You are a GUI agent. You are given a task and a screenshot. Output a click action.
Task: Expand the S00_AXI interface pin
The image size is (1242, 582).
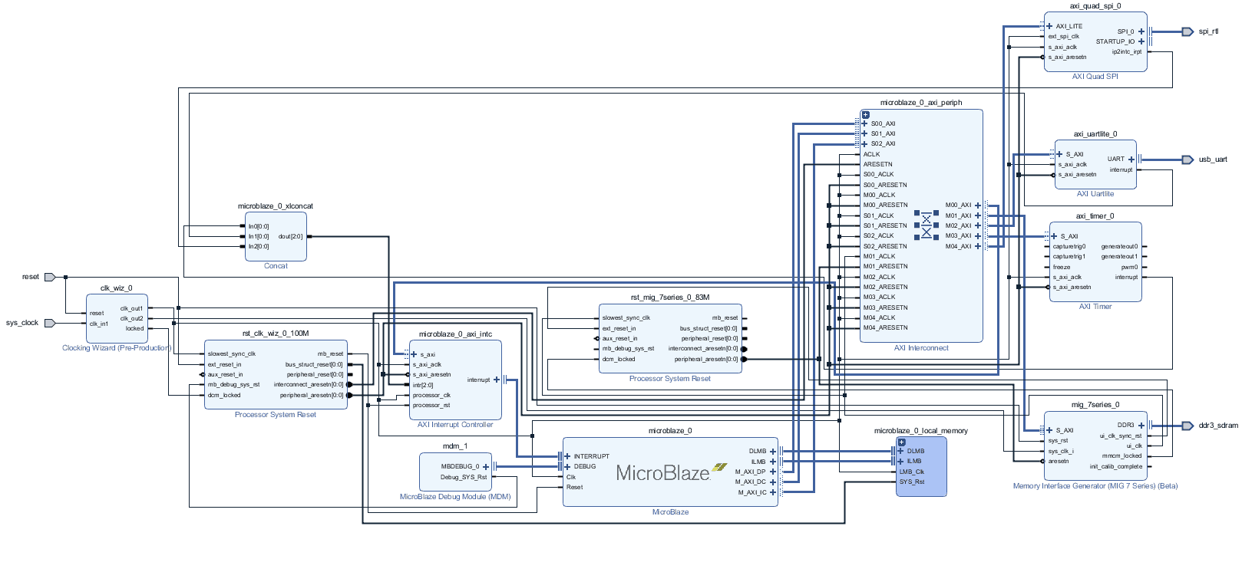click(x=865, y=123)
